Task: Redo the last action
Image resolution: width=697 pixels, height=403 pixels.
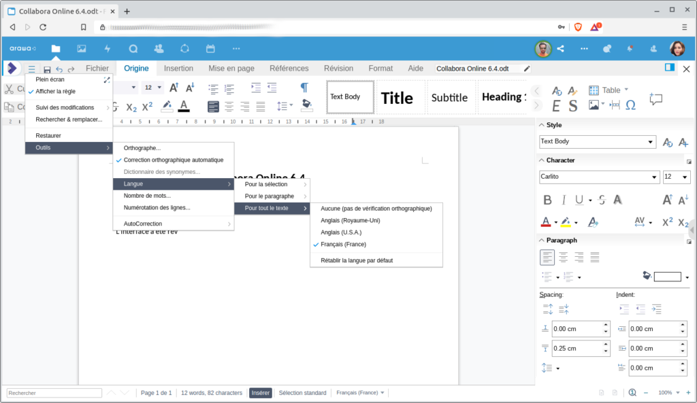Action: click(71, 69)
